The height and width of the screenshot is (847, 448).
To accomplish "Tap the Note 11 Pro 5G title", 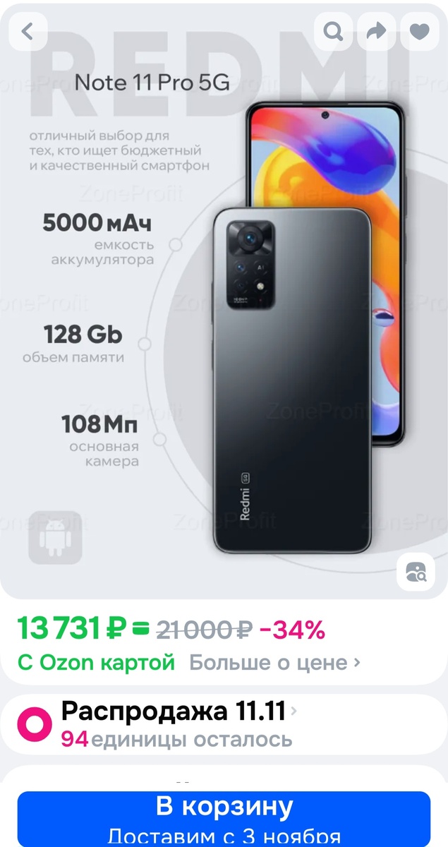I will pos(152,83).
